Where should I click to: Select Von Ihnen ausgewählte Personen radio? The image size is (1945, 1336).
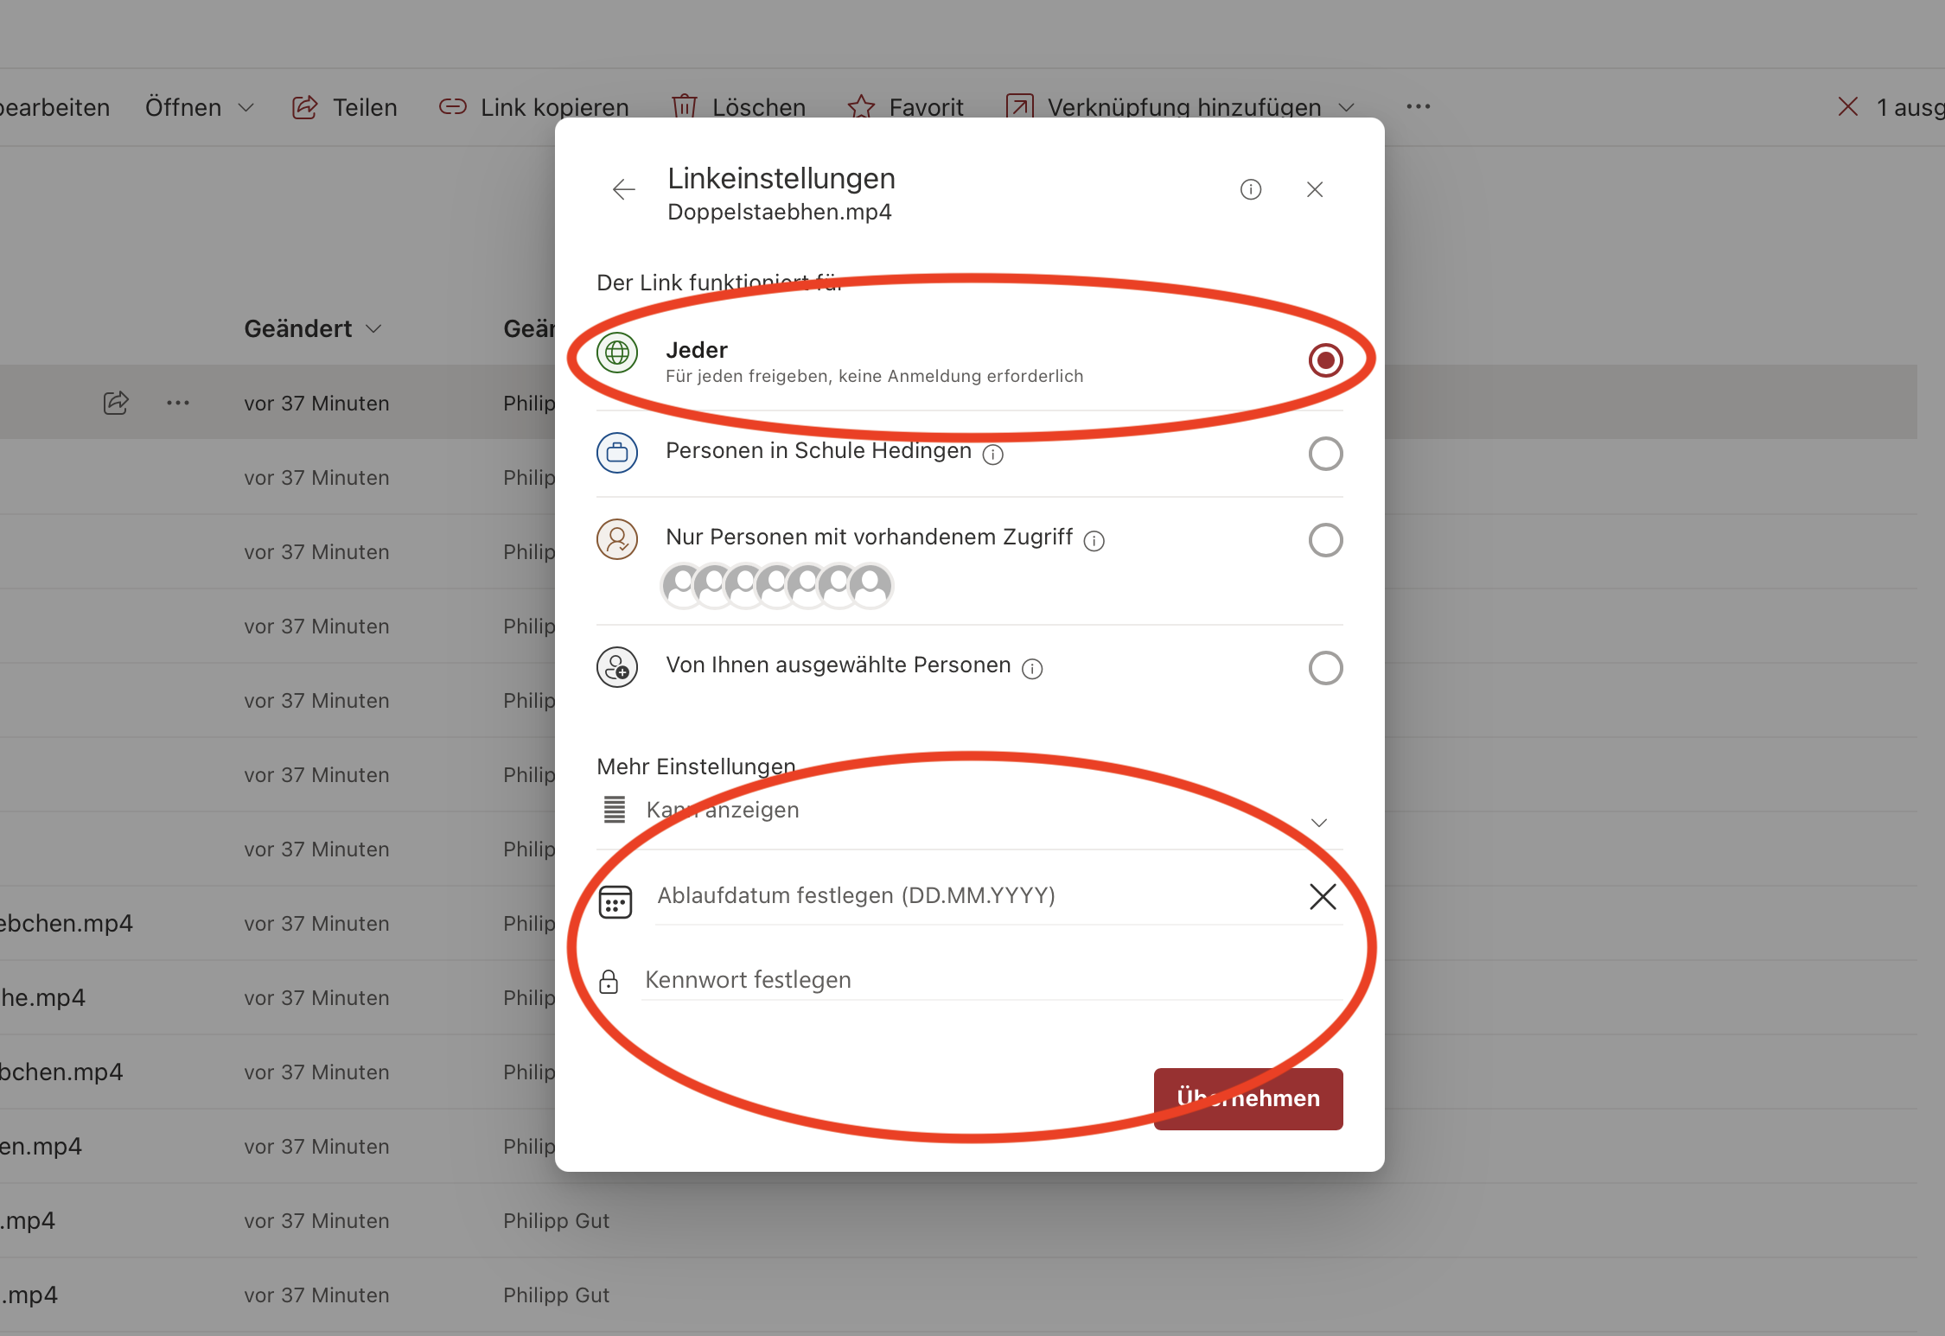coord(1324,668)
